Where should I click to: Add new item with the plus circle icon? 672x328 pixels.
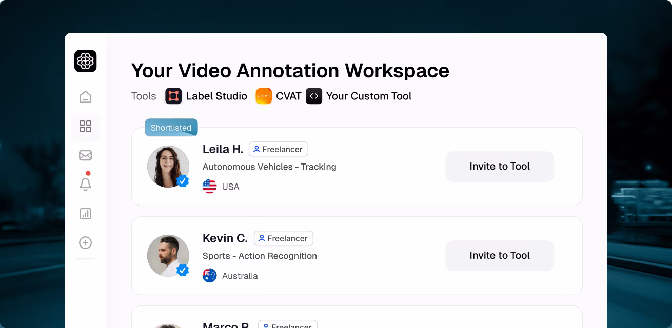pyautogui.click(x=85, y=243)
